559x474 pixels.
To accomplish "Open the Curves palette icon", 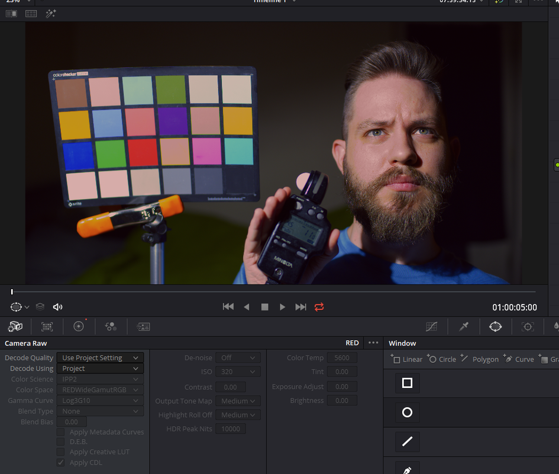I will click(x=431, y=326).
